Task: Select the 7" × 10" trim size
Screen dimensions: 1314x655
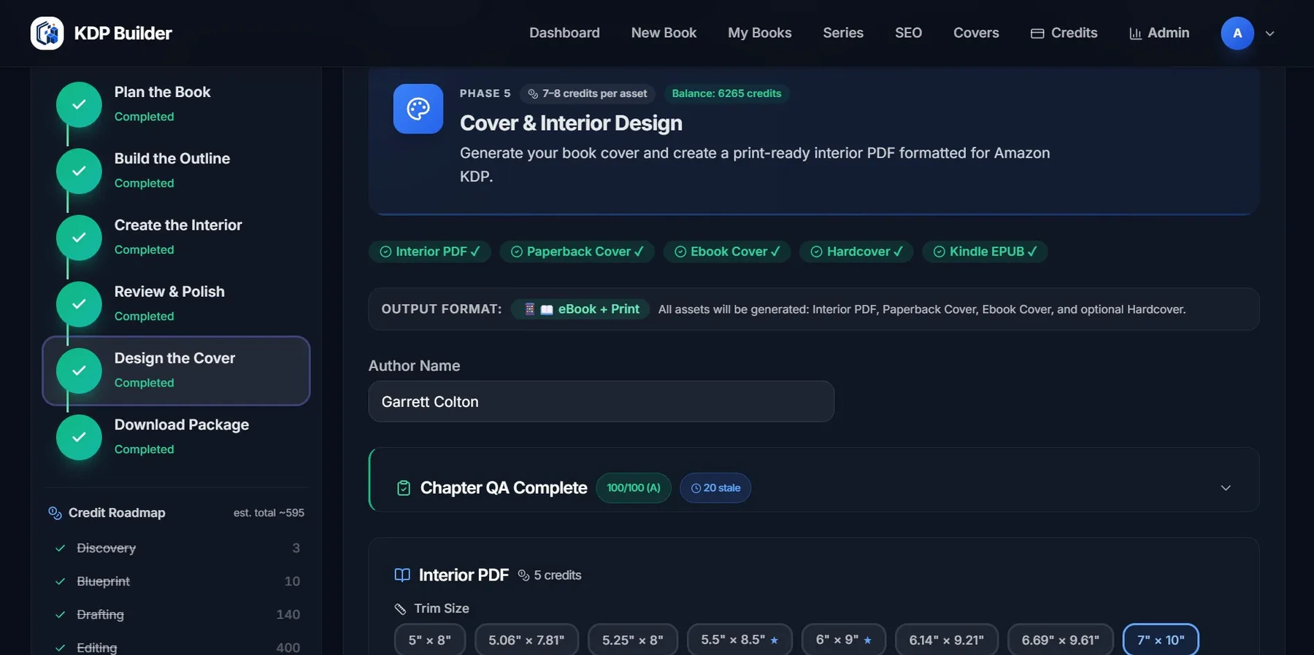Action: pyautogui.click(x=1161, y=640)
